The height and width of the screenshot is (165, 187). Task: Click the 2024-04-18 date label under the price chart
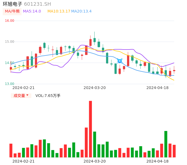(157, 88)
